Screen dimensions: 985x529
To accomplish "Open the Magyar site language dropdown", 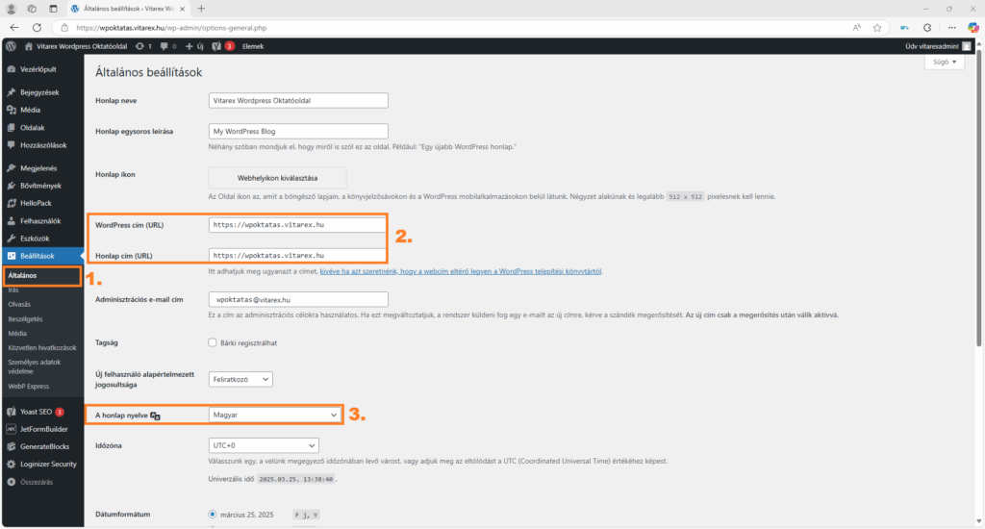I will (276, 415).
